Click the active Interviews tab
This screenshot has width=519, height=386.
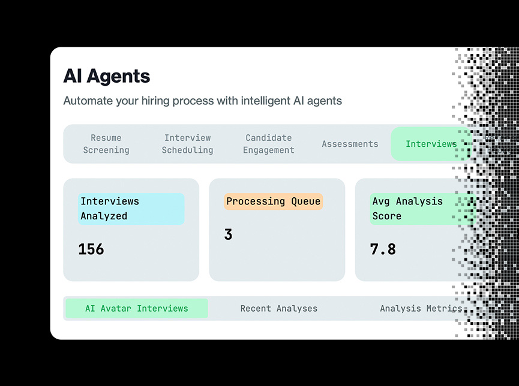click(x=431, y=144)
